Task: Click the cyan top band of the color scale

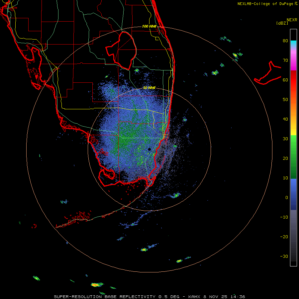Action: pyautogui.click(x=293, y=44)
